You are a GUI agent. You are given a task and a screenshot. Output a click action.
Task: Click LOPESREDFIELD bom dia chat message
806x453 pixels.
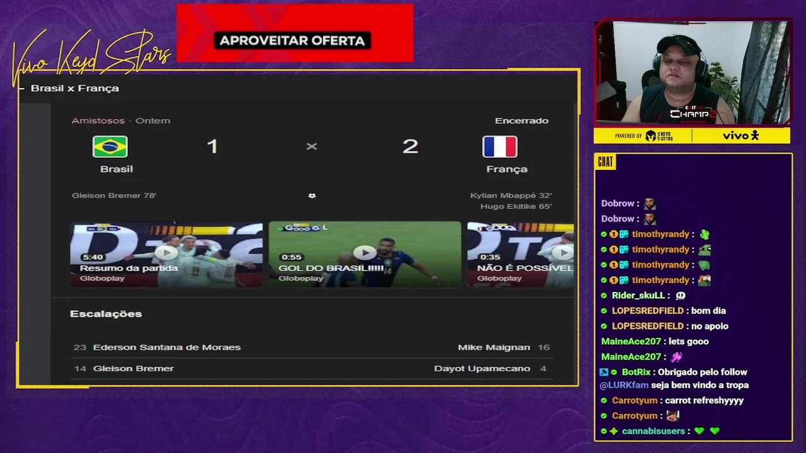pos(663,311)
